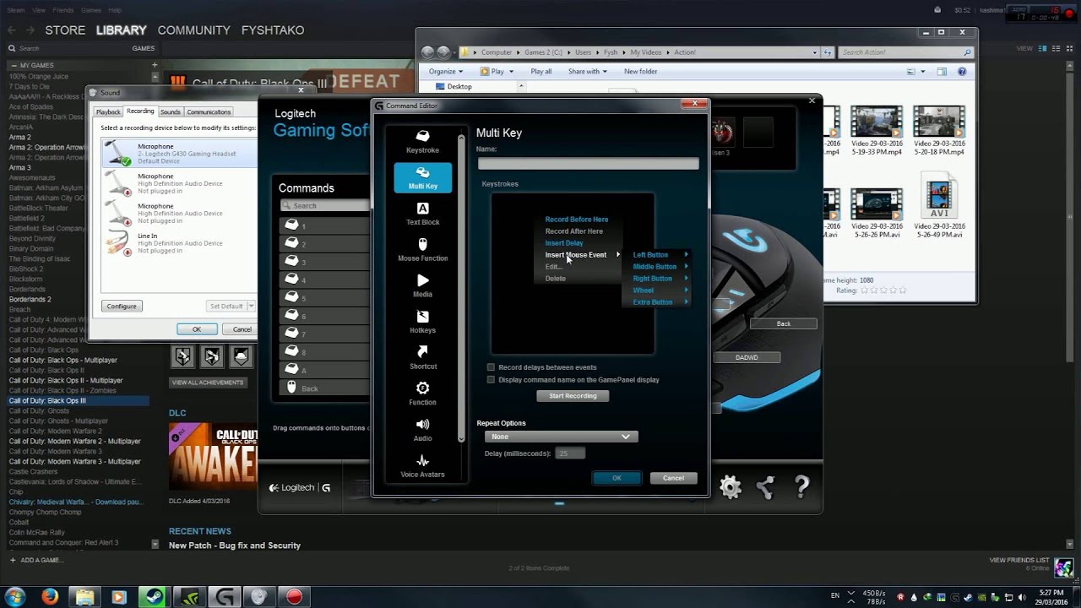This screenshot has height=608, width=1081.
Task: Select the Line In recording device
Action: 179,243
